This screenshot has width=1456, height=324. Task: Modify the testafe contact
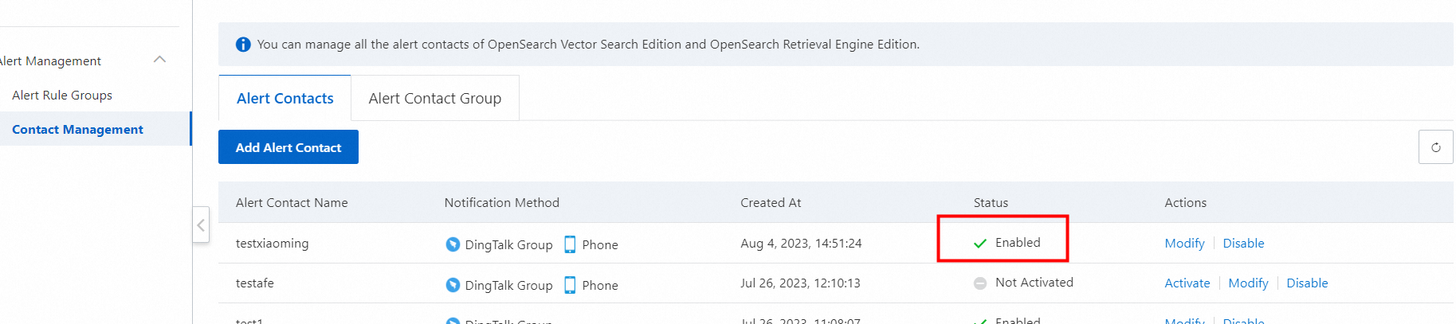(x=1248, y=283)
